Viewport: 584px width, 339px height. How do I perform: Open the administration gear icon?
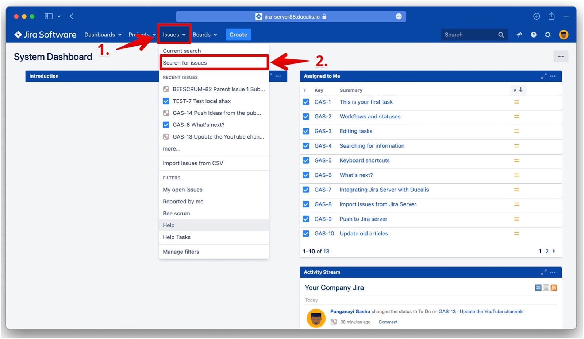tap(548, 35)
